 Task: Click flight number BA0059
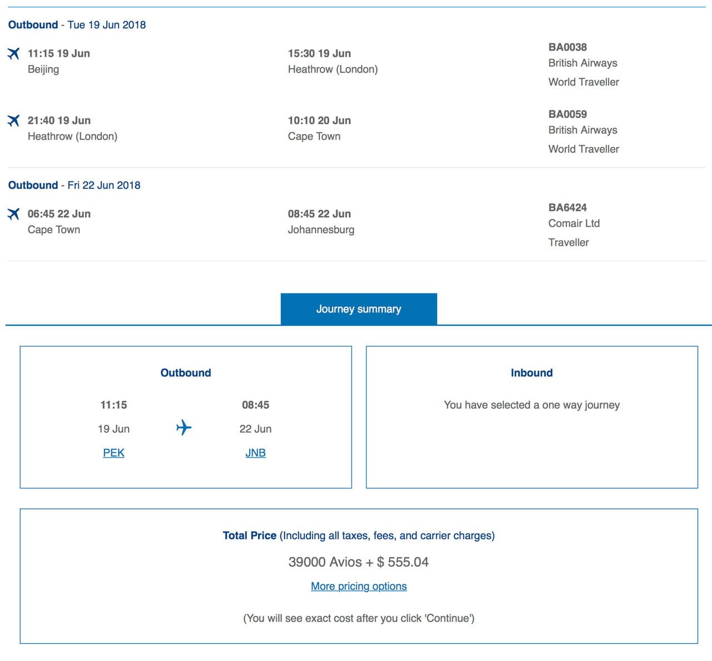pos(567,114)
